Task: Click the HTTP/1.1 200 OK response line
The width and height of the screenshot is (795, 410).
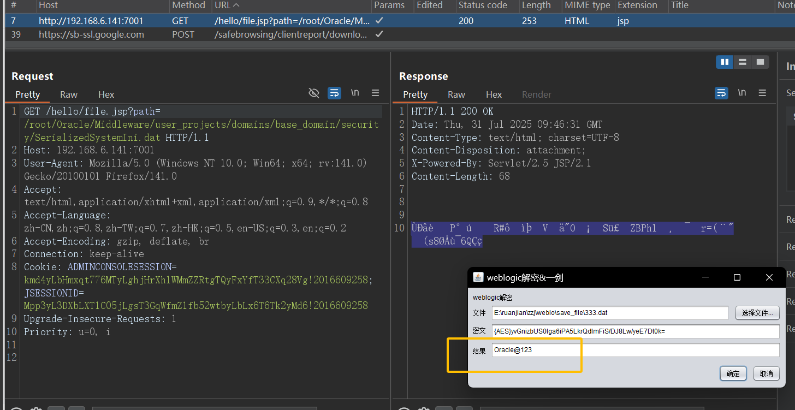Action: point(452,111)
